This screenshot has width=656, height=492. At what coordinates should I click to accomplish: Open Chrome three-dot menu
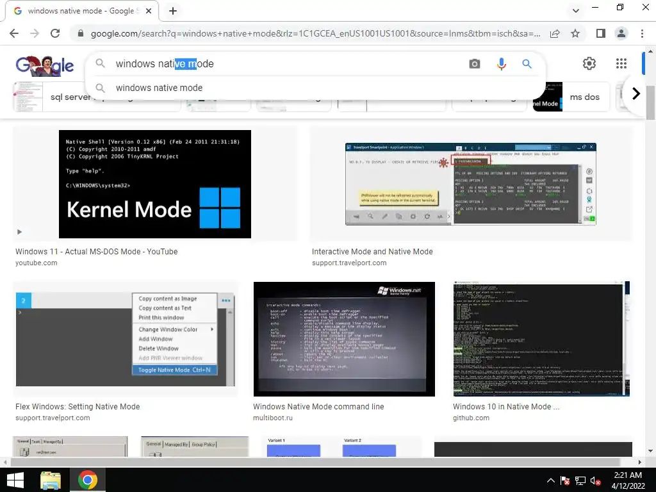coord(642,33)
